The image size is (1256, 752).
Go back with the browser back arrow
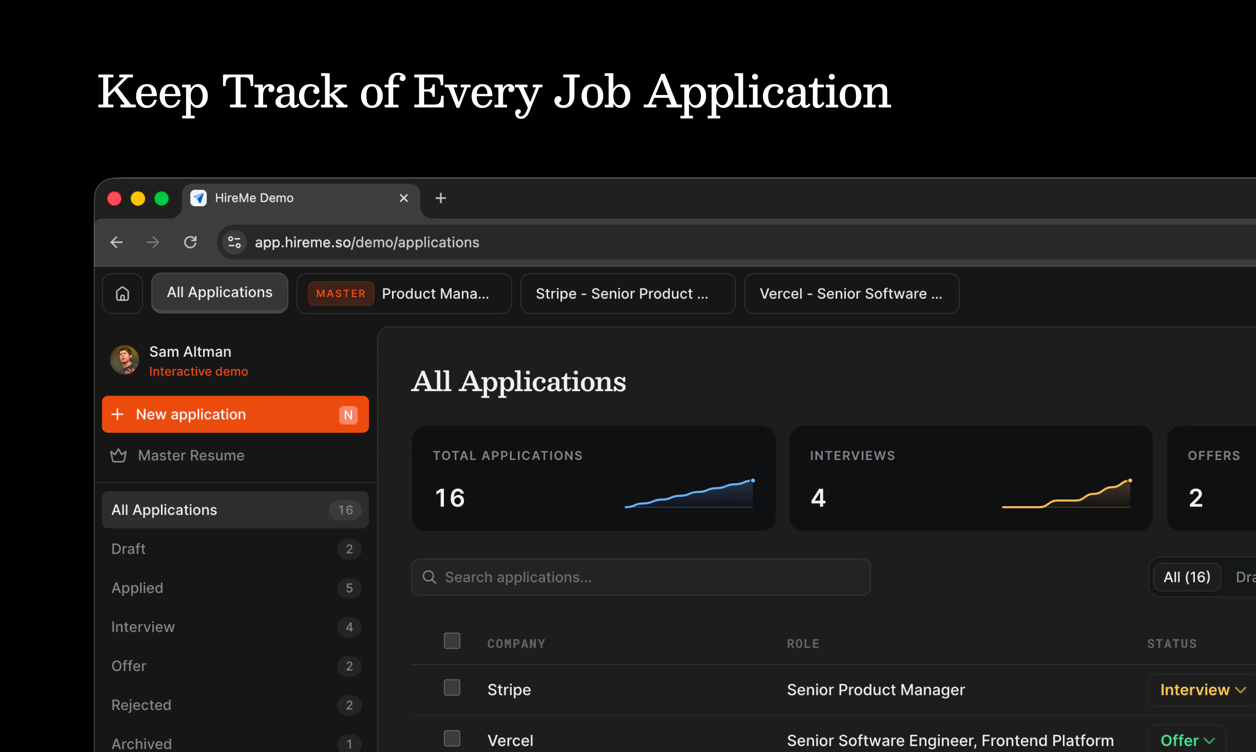click(116, 242)
